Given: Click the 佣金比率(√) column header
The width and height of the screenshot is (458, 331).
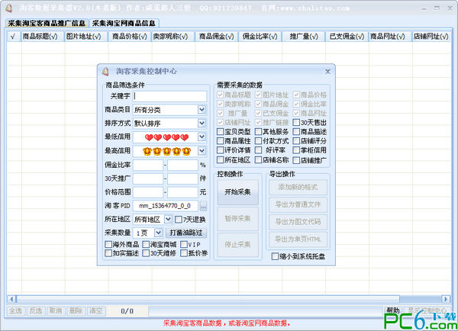Looking at the screenshot, I should click(x=260, y=37).
